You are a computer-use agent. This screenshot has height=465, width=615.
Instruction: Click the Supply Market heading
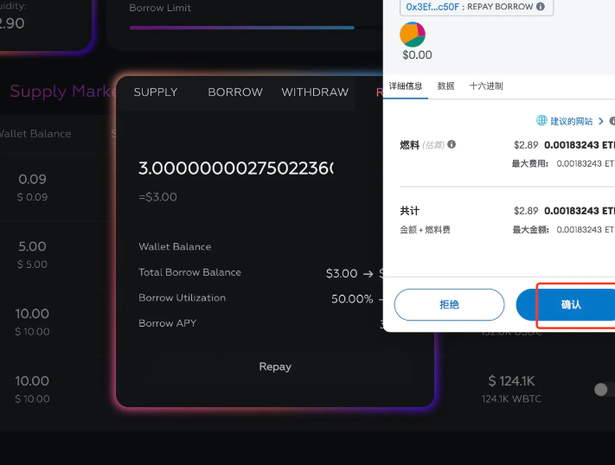(x=63, y=91)
